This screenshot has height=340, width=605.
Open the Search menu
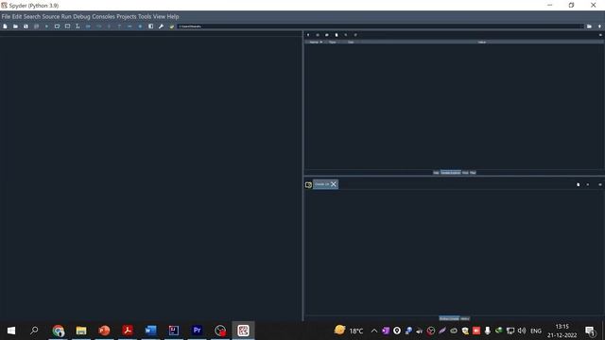pyautogui.click(x=31, y=17)
